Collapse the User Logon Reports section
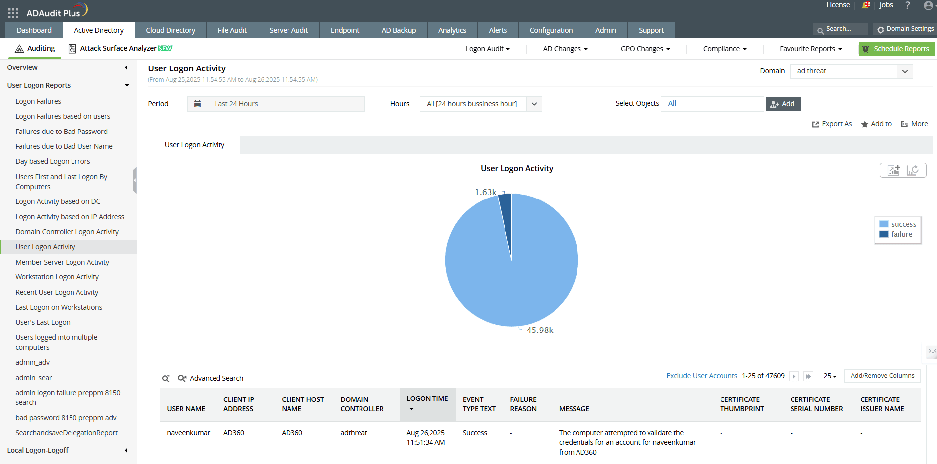 tap(127, 85)
